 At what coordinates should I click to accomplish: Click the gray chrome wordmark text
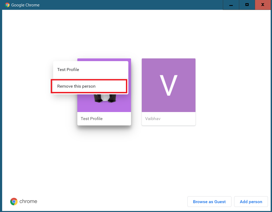28,201
